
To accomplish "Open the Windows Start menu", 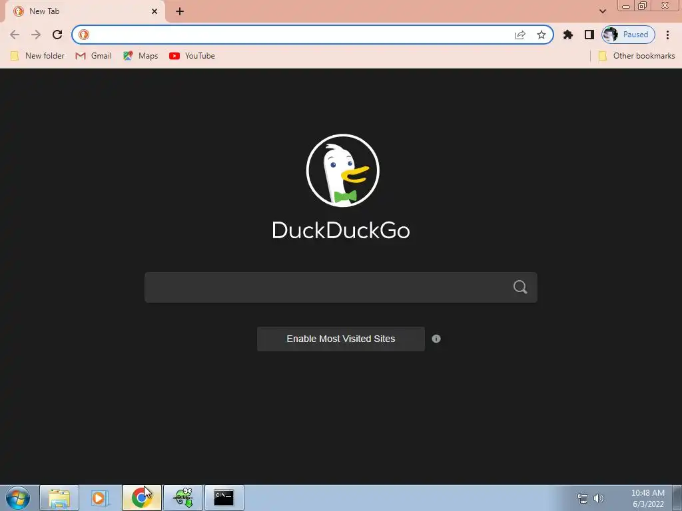I will (x=18, y=498).
